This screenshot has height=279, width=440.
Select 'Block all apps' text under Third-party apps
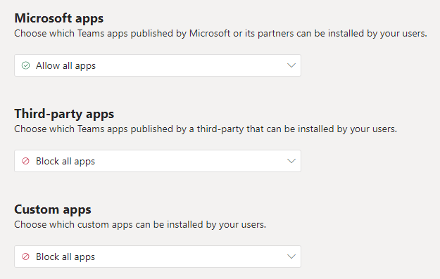(65, 162)
